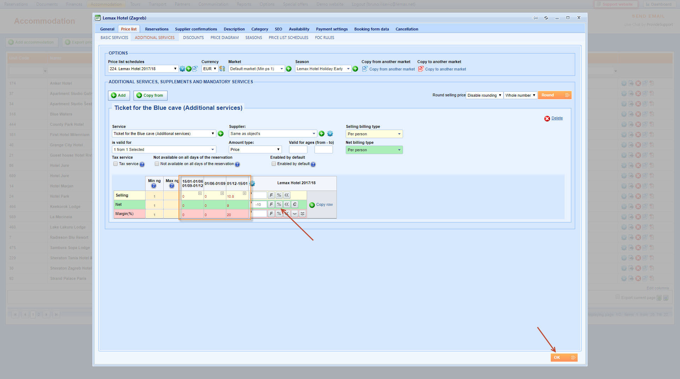Refresh the Lemax Hotel dialog

coord(546,18)
